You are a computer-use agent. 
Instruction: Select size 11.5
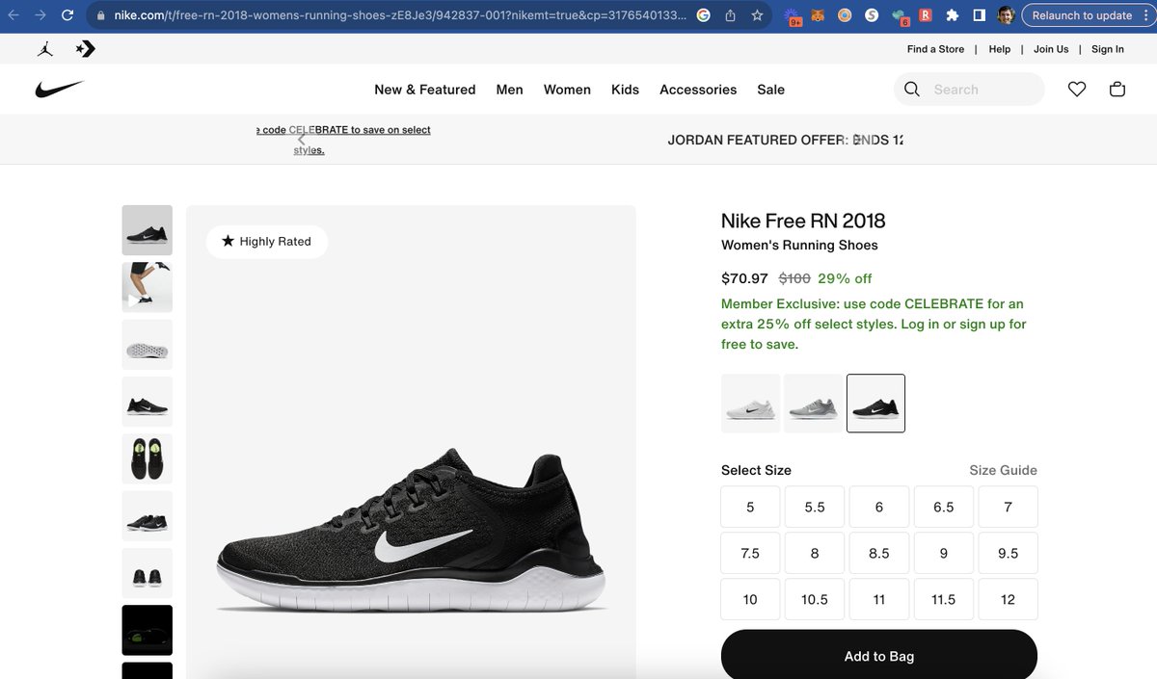943,599
